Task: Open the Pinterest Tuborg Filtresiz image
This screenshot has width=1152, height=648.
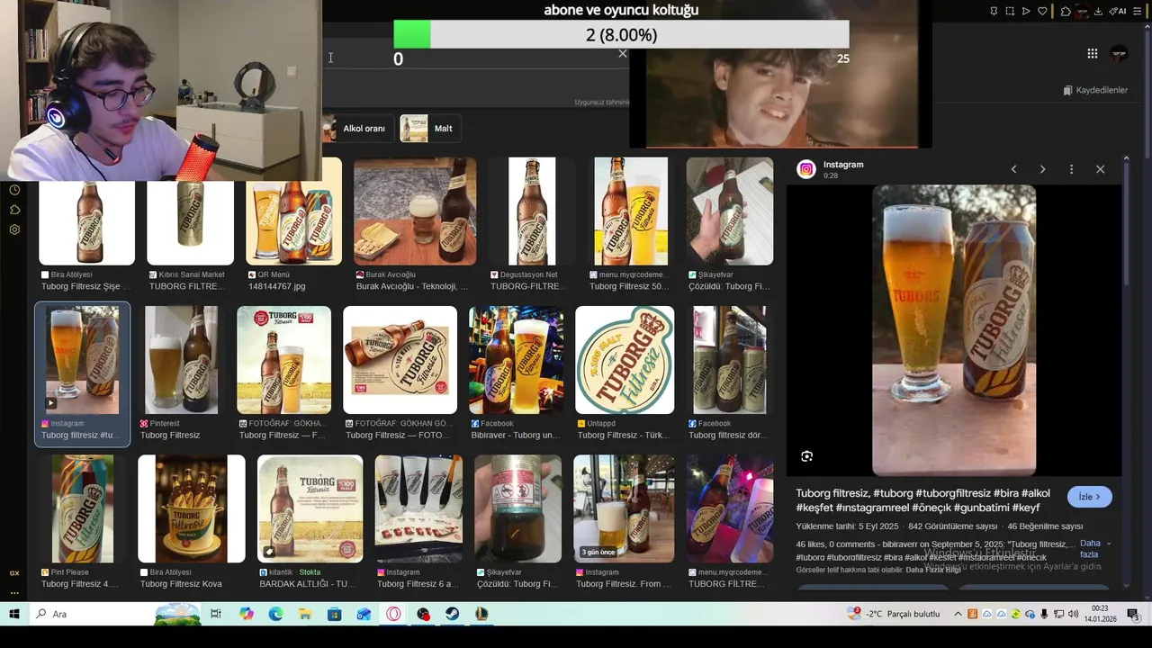Action: (182, 360)
